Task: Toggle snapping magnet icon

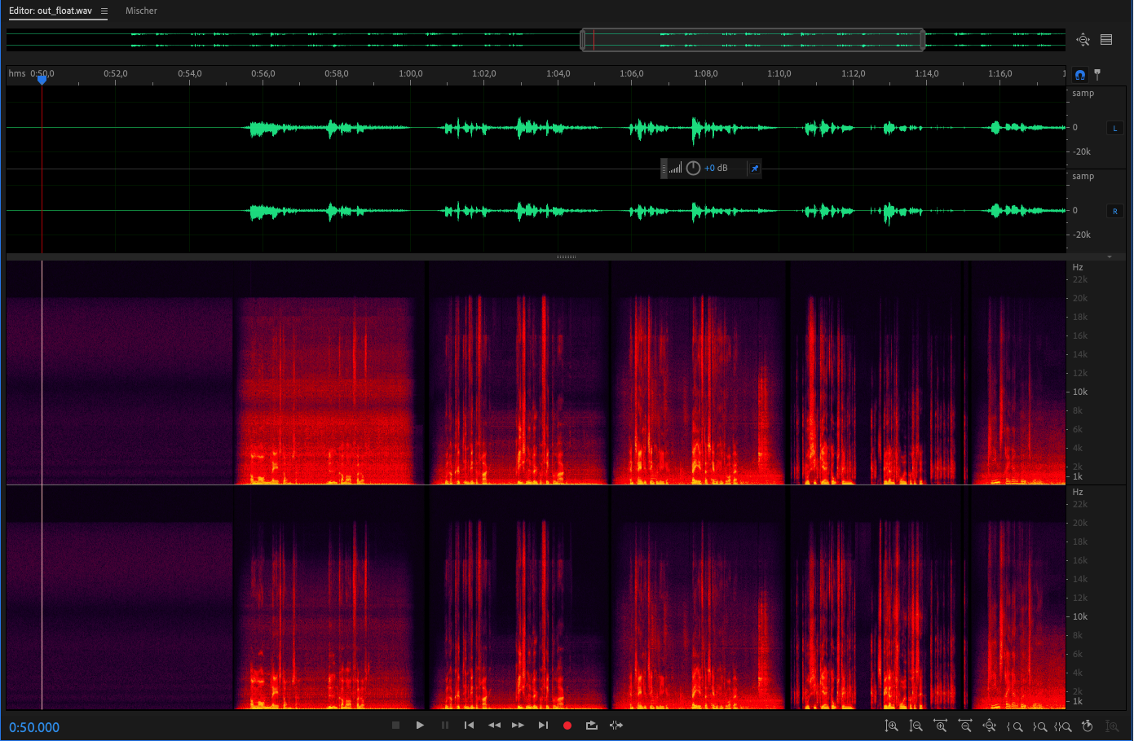Action: (x=1080, y=75)
